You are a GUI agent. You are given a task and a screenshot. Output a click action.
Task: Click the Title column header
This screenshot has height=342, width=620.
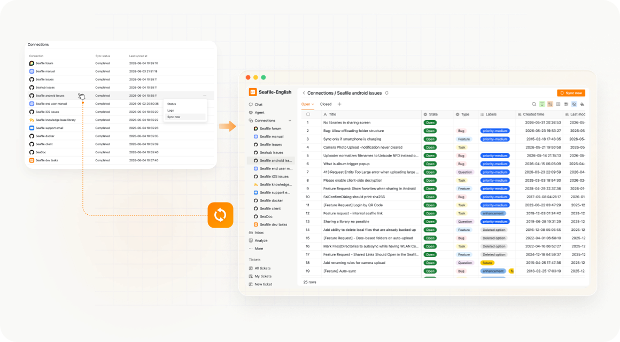371,114
